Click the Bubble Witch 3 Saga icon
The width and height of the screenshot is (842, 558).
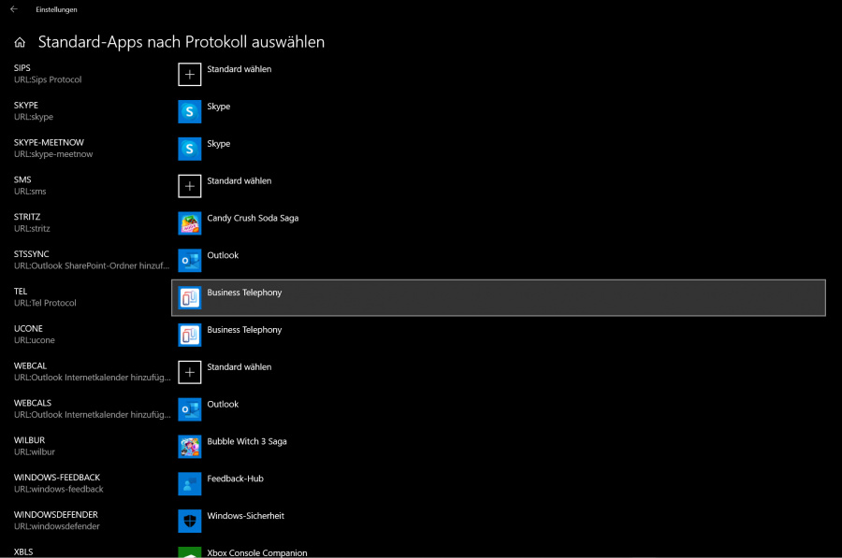(x=190, y=447)
